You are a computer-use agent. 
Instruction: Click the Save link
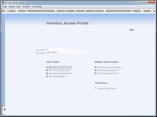(132, 30)
